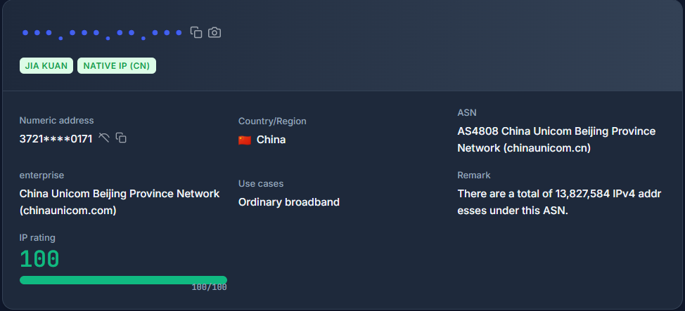The image size is (685, 311).
Task: Click the camera screenshot icon
Action: click(x=215, y=32)
